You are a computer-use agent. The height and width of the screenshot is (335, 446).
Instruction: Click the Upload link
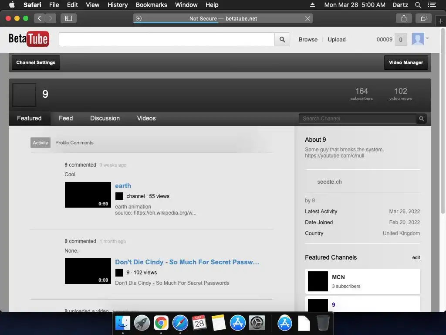337,40
